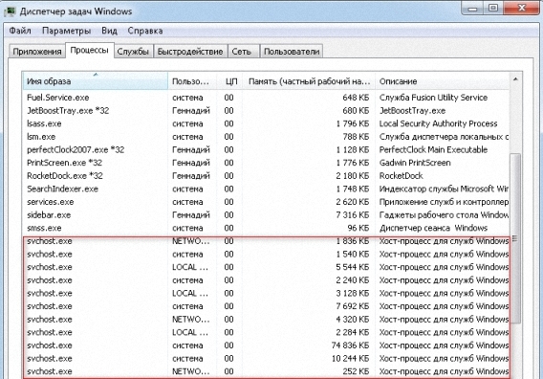Select the Процессы tab
Screen dimensions: 543x379
point(89,51)
